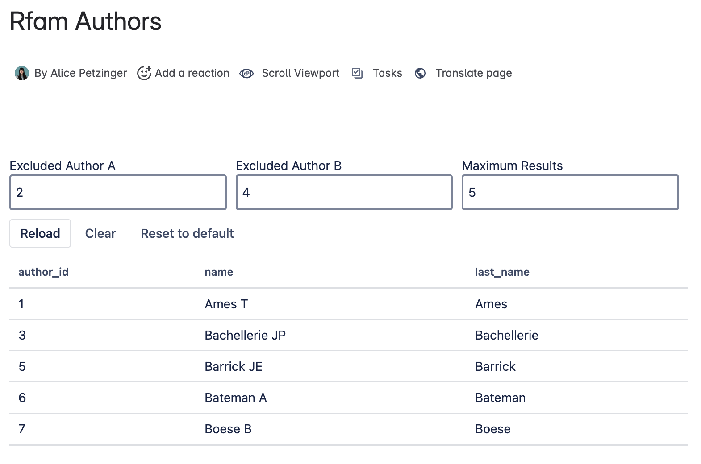
Task: Select the Translate page text link
Action: tap(473, 73)
